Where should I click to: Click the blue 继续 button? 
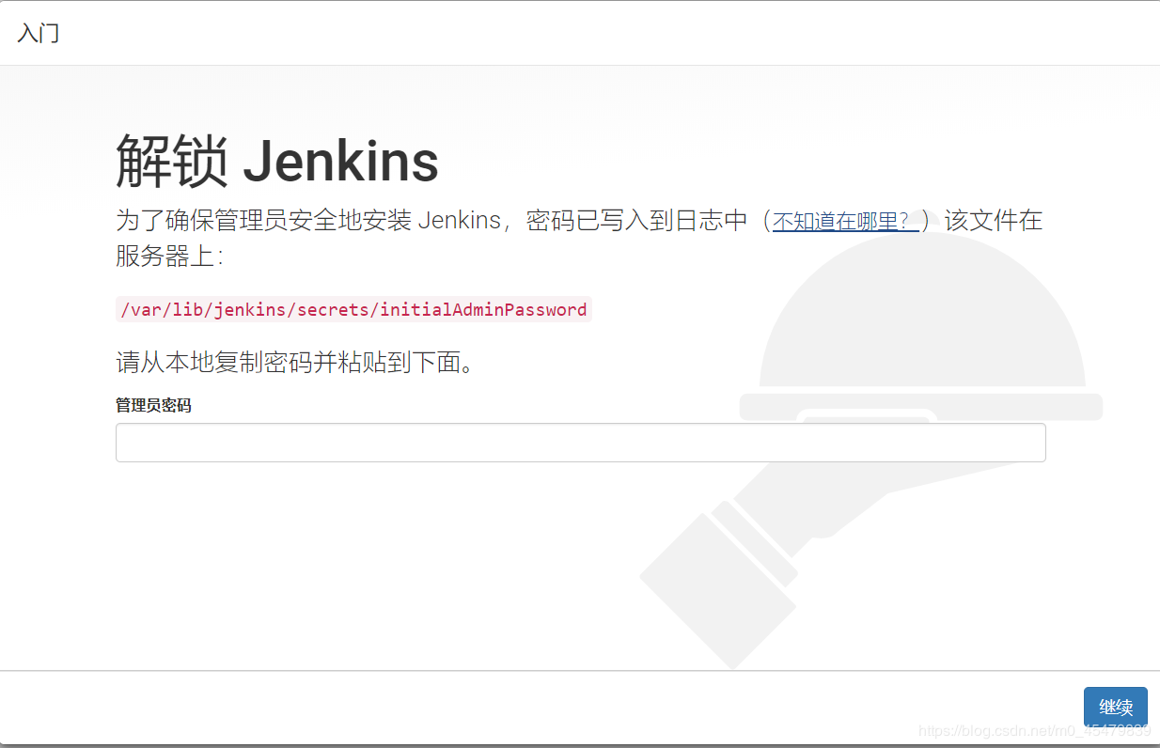click(x=1116, y=708)
